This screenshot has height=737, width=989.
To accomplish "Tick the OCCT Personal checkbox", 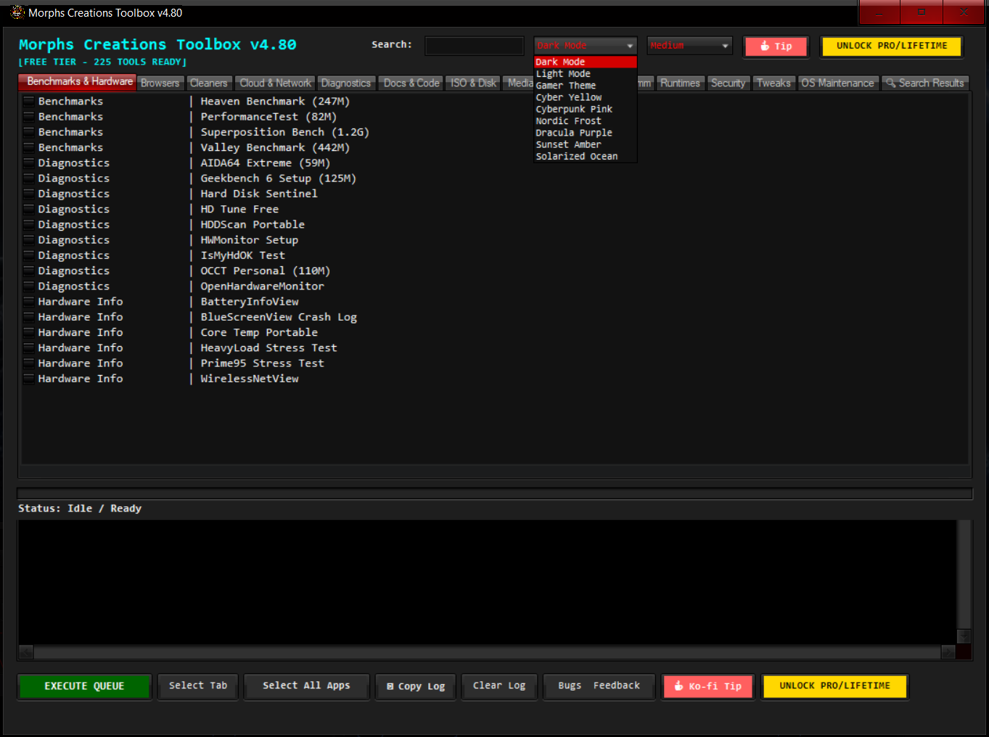I will [29, 271].
